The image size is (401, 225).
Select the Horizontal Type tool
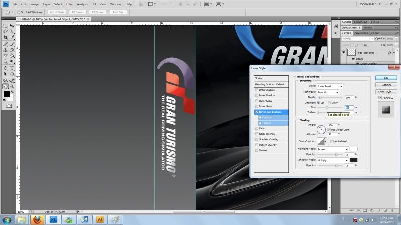click(x=12, y=68)
